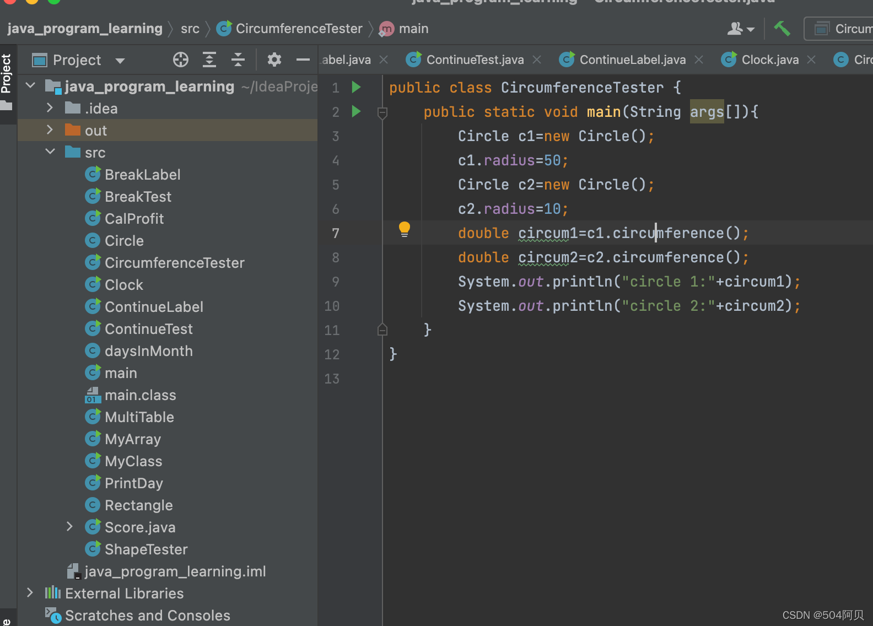This screenshot has width=873, height=626.
Task: Run main method from line 2 gutter arrow
Action: (356, 111)
